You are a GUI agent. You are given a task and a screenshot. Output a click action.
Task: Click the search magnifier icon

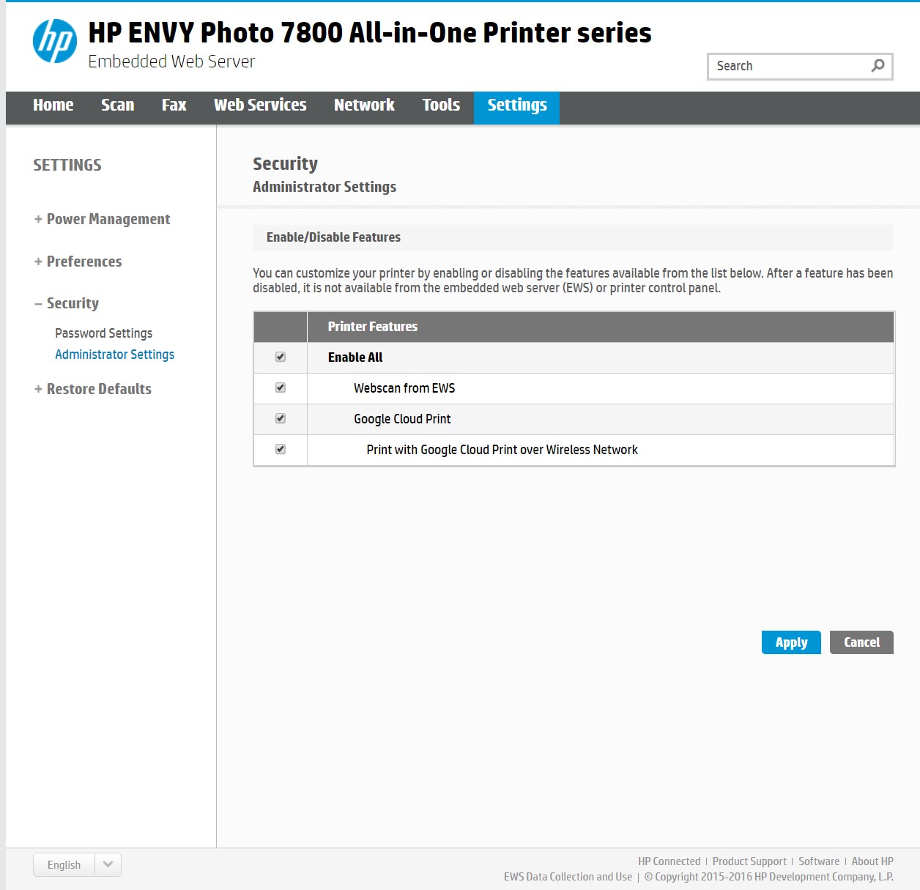click(878, 66)
